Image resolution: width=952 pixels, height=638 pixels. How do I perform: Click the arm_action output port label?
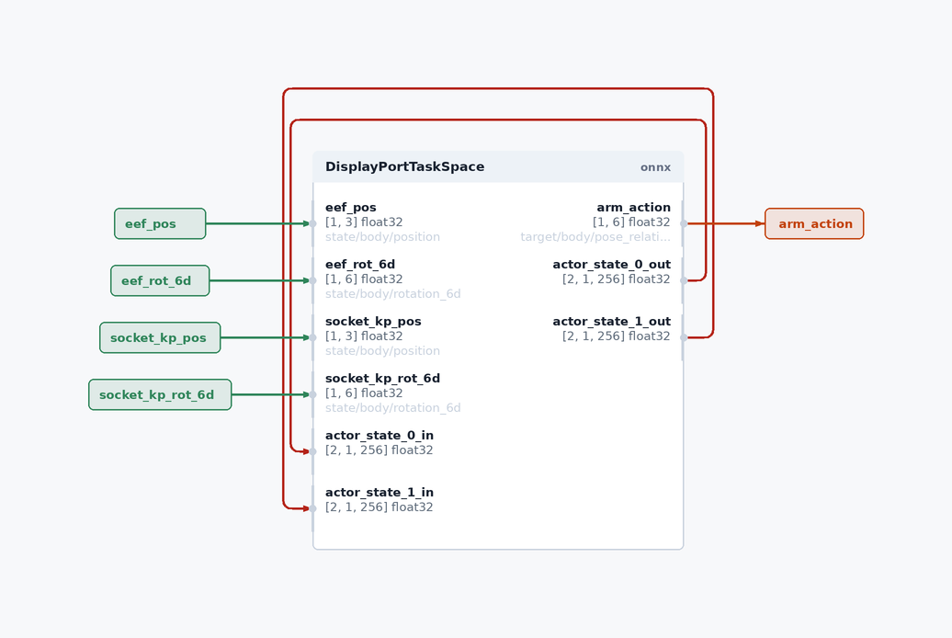coord(633,207)
